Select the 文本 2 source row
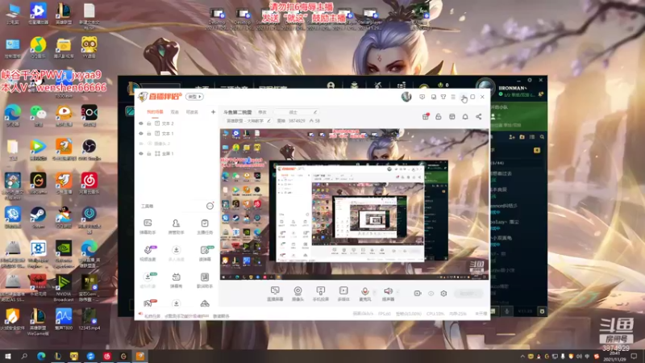Screen dimensions: 645x363 click(176, 123)
